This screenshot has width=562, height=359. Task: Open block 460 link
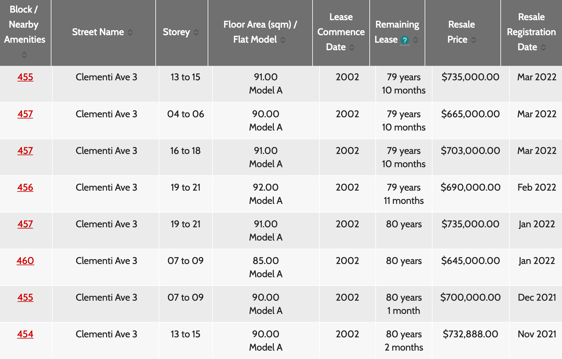[x=25, y=261]
